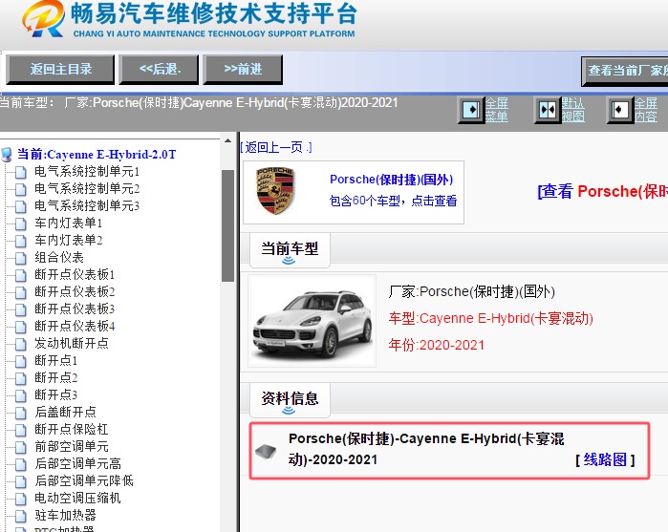Viewport: 668px width, 532px height.
Task: Select 电气系统控制单元1 in the tree
Action: click(87, 172)
